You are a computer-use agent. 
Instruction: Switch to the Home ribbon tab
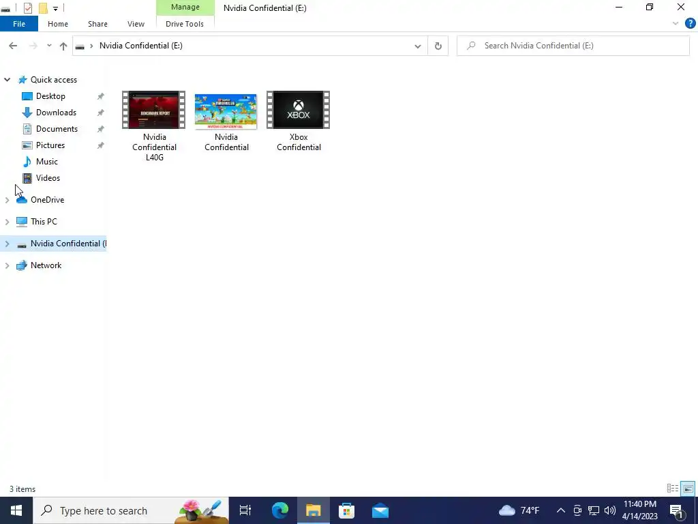coord(58,24)
